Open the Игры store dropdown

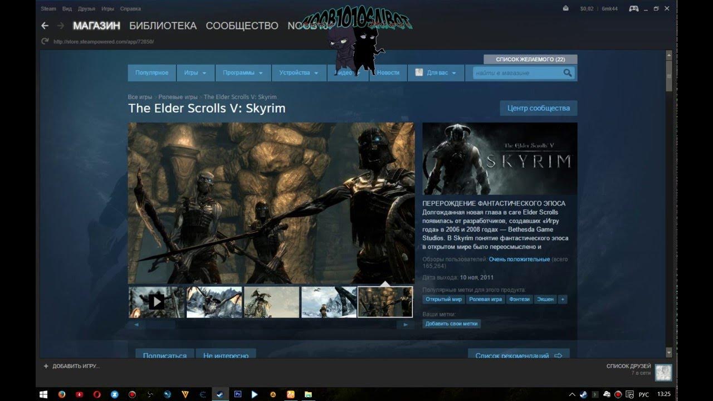point(196,73)
